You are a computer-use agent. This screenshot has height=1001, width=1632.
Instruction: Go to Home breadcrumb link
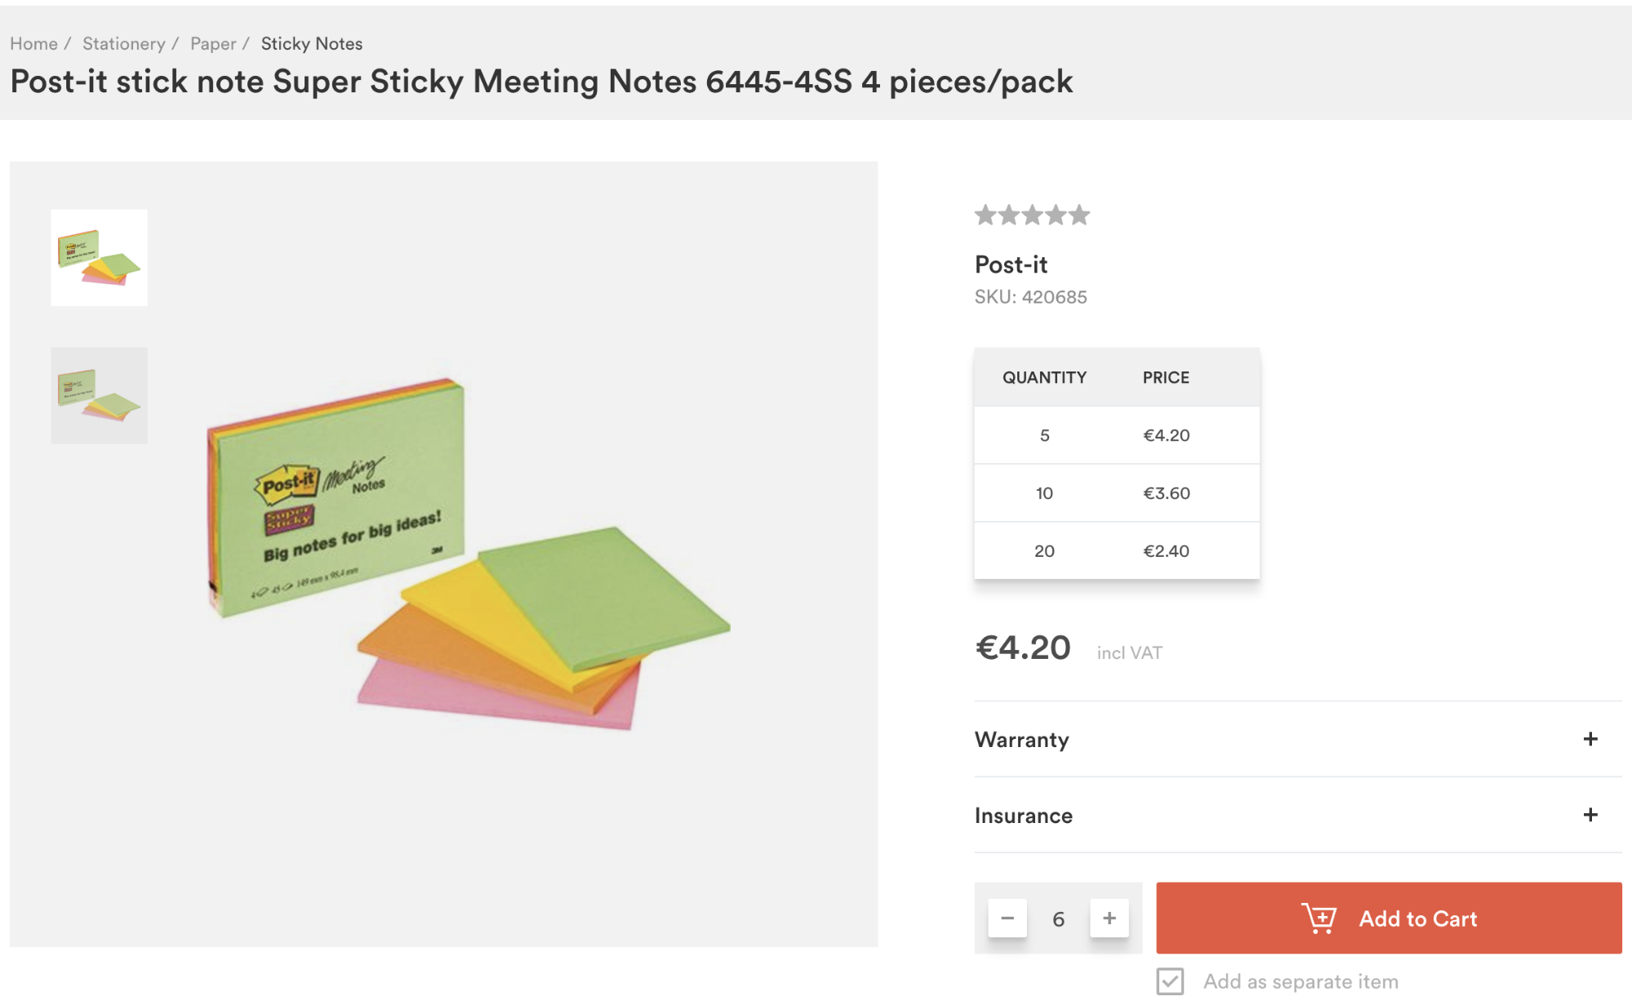[x=33, y=44]
